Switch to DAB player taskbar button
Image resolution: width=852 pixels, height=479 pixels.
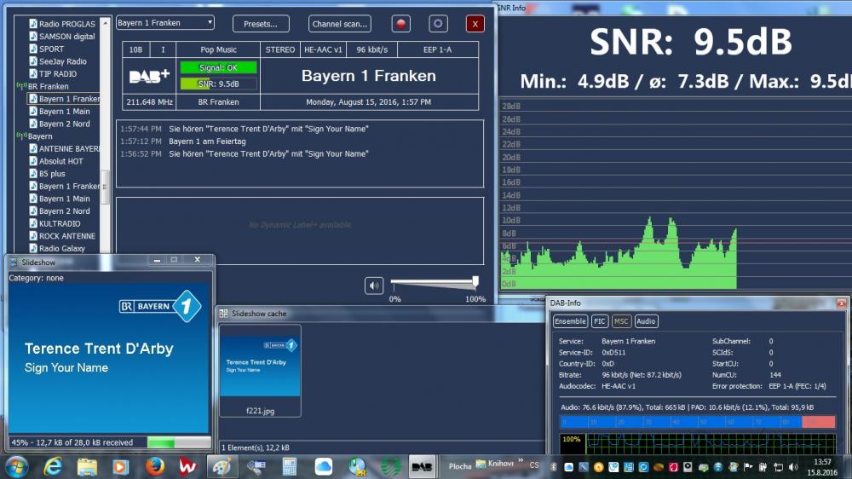click(x=422, y=466)
